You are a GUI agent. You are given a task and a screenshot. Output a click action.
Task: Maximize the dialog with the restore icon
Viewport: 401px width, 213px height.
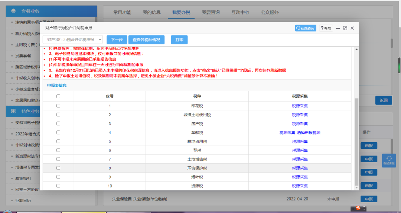point(345,28)
